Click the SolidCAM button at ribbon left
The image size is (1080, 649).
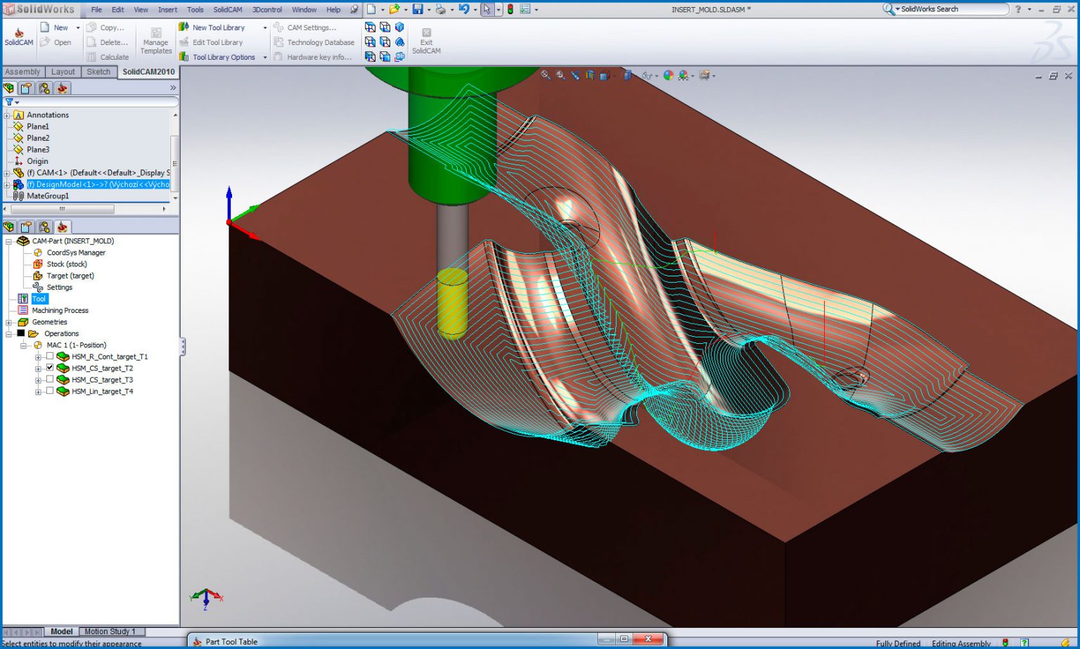point(19,37)
